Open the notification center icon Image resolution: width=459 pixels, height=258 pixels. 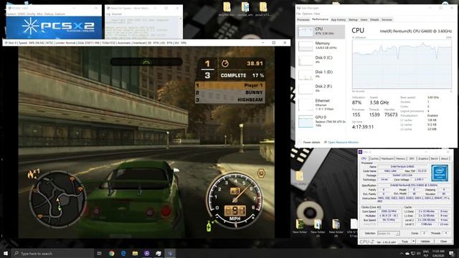point(452,253)
